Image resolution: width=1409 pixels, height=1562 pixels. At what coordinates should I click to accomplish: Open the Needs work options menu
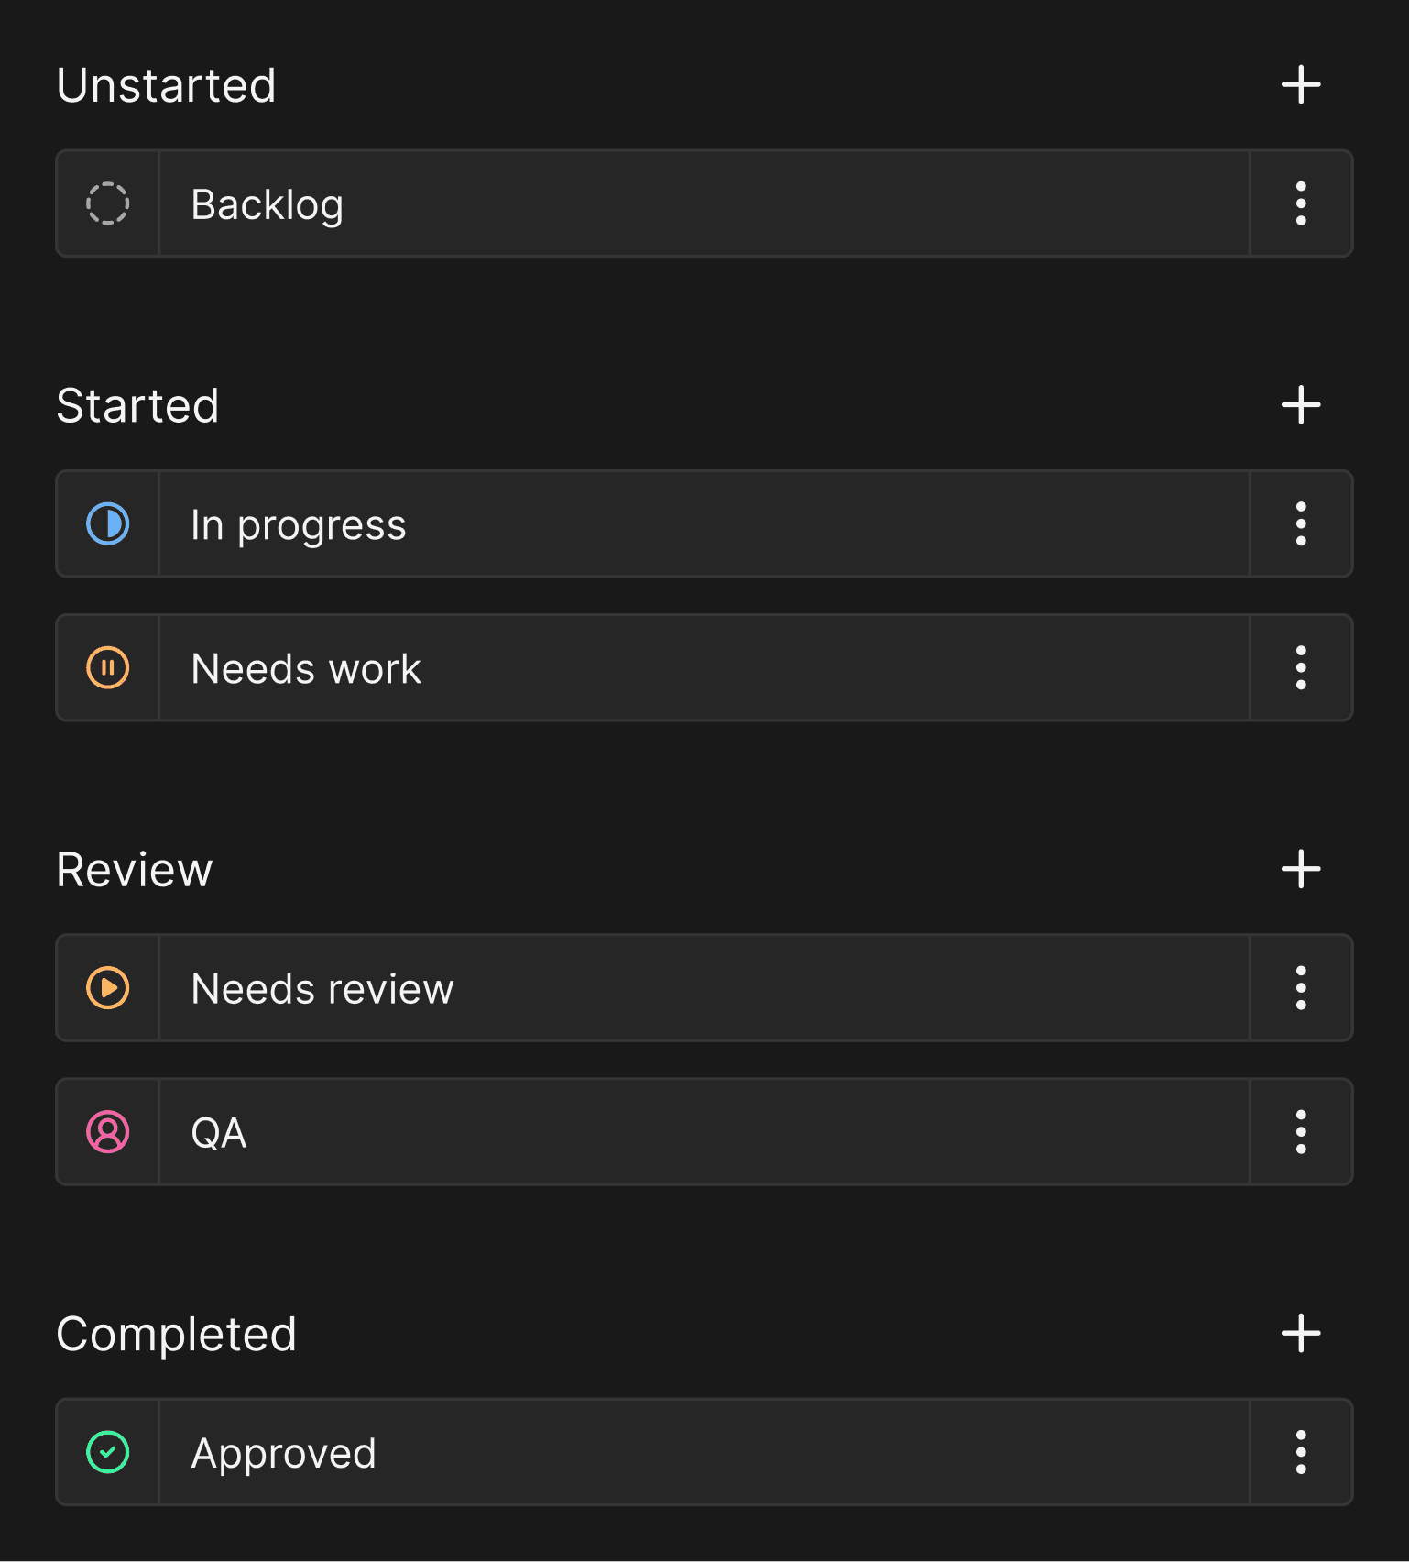pyautogui.click(x=1301, y=667)
